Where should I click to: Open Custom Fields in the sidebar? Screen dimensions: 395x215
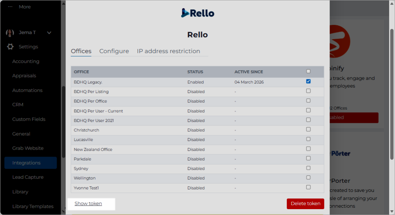29,119
